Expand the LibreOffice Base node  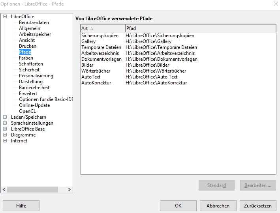5,129
